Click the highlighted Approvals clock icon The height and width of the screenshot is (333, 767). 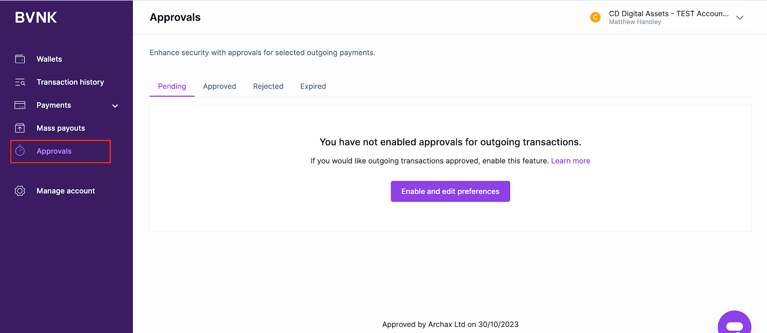(x=20, y=151)
